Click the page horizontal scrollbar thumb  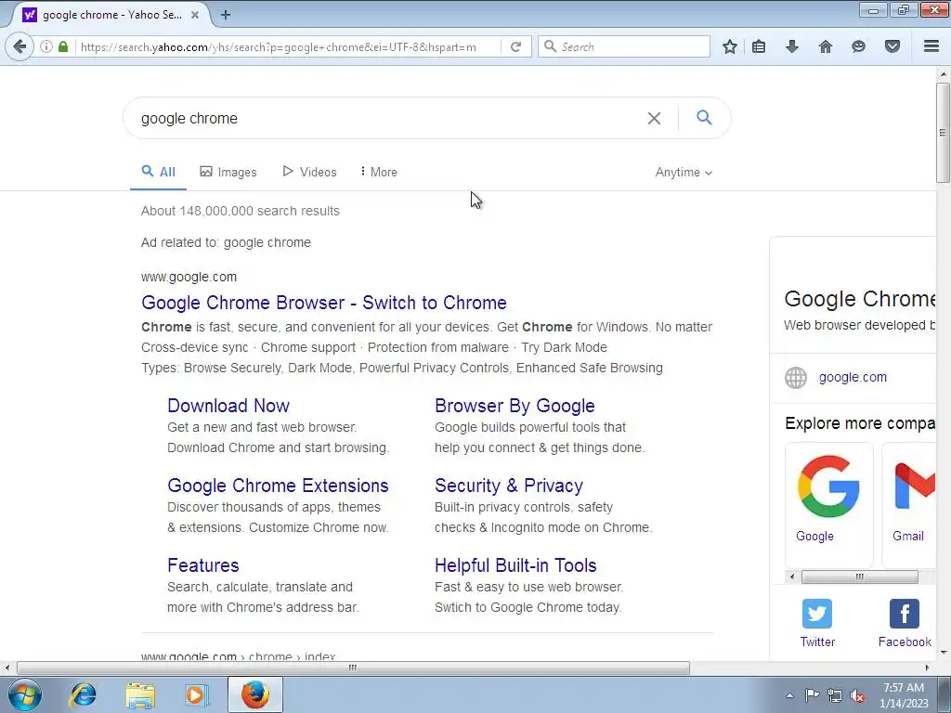(353, 668)
